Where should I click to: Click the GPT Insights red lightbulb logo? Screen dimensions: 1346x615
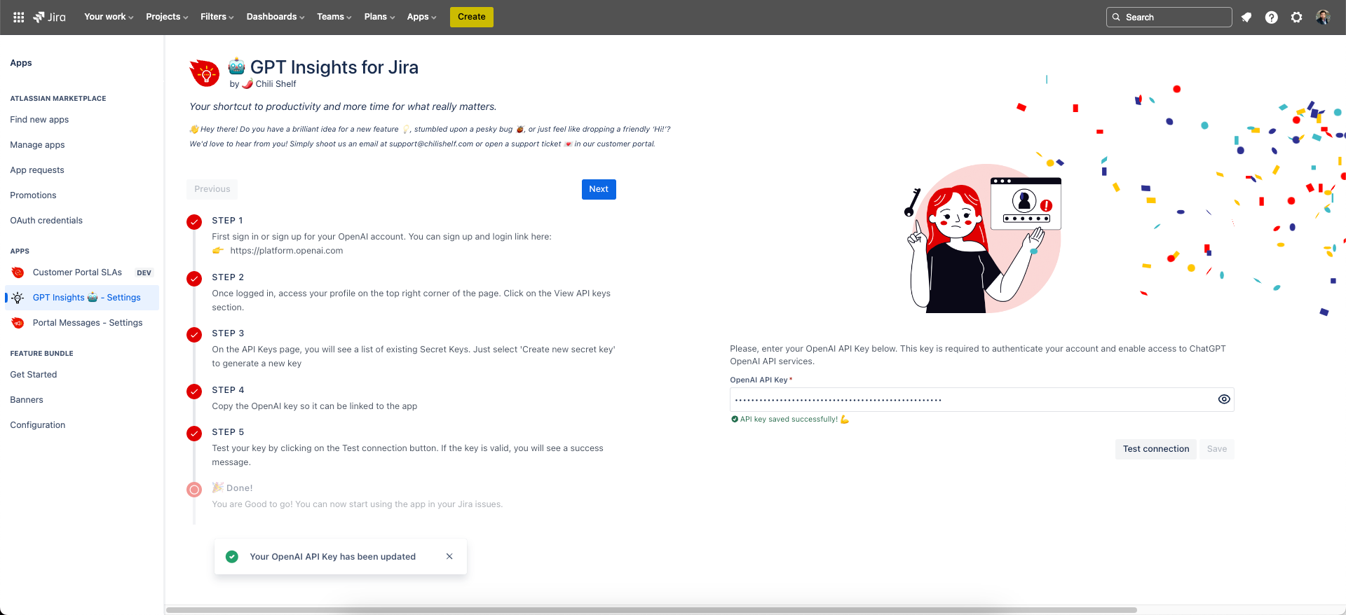[205, 73]
